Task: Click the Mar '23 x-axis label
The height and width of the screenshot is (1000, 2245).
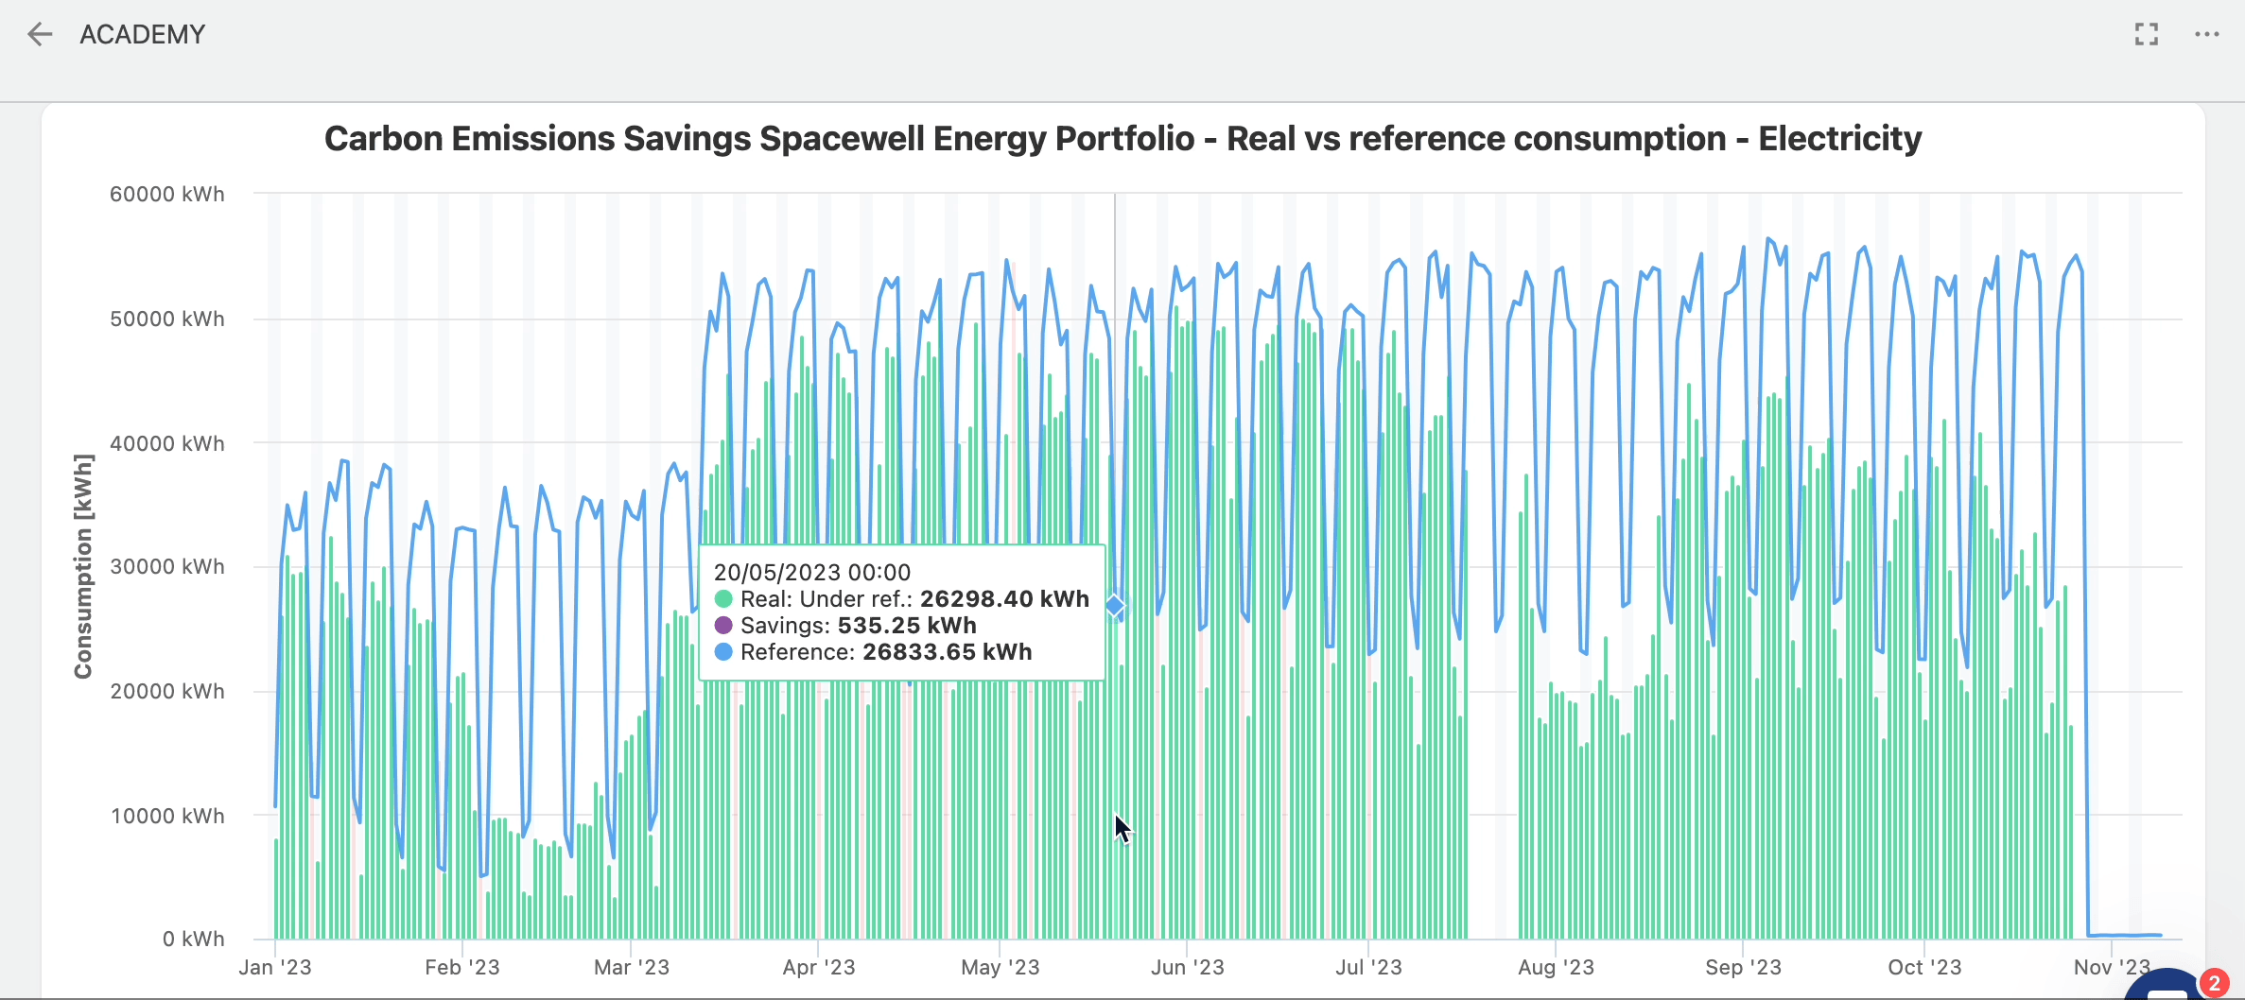Action: [x=632, y=968]
